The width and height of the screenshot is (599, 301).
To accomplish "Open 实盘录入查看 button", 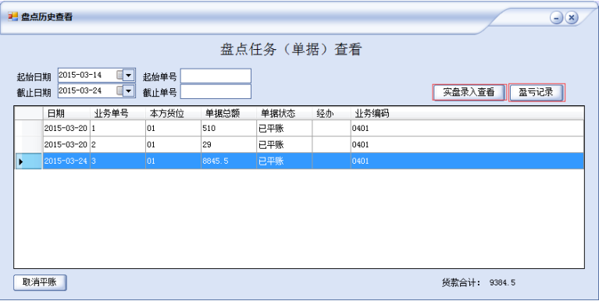I will click(x=469, y=92).
